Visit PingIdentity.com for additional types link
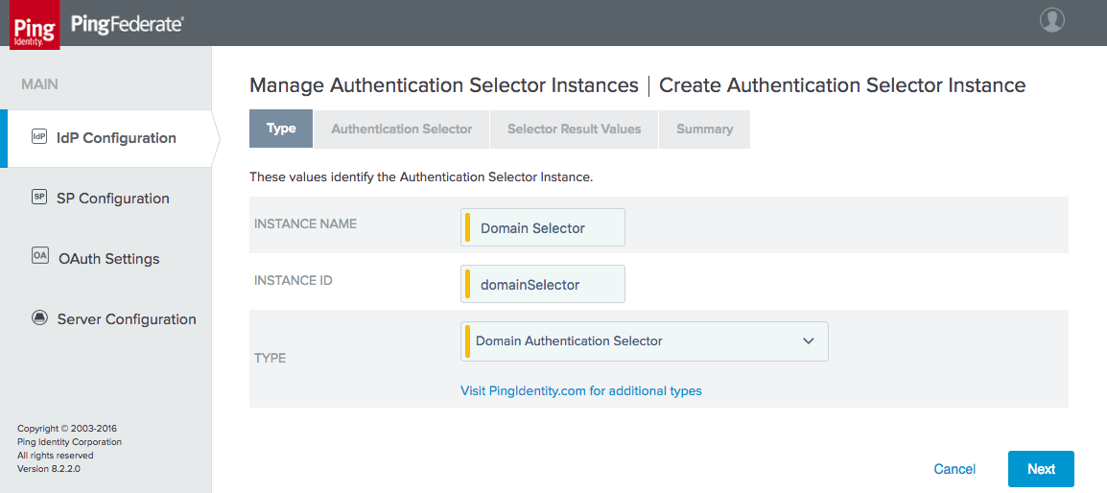The width and height of the screenshot is (1107, 493). [581, 389]
